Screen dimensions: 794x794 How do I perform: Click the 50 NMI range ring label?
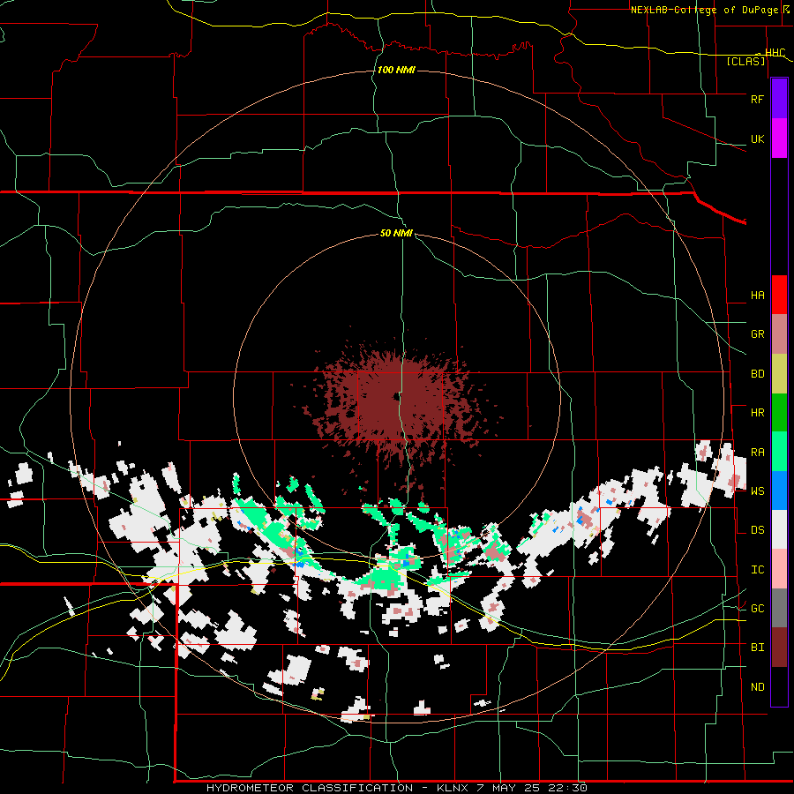tap(396, 233)
